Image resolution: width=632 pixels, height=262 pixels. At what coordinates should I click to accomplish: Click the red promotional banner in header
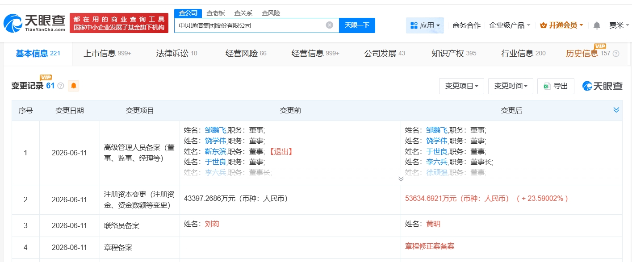(x=119, y=23)
